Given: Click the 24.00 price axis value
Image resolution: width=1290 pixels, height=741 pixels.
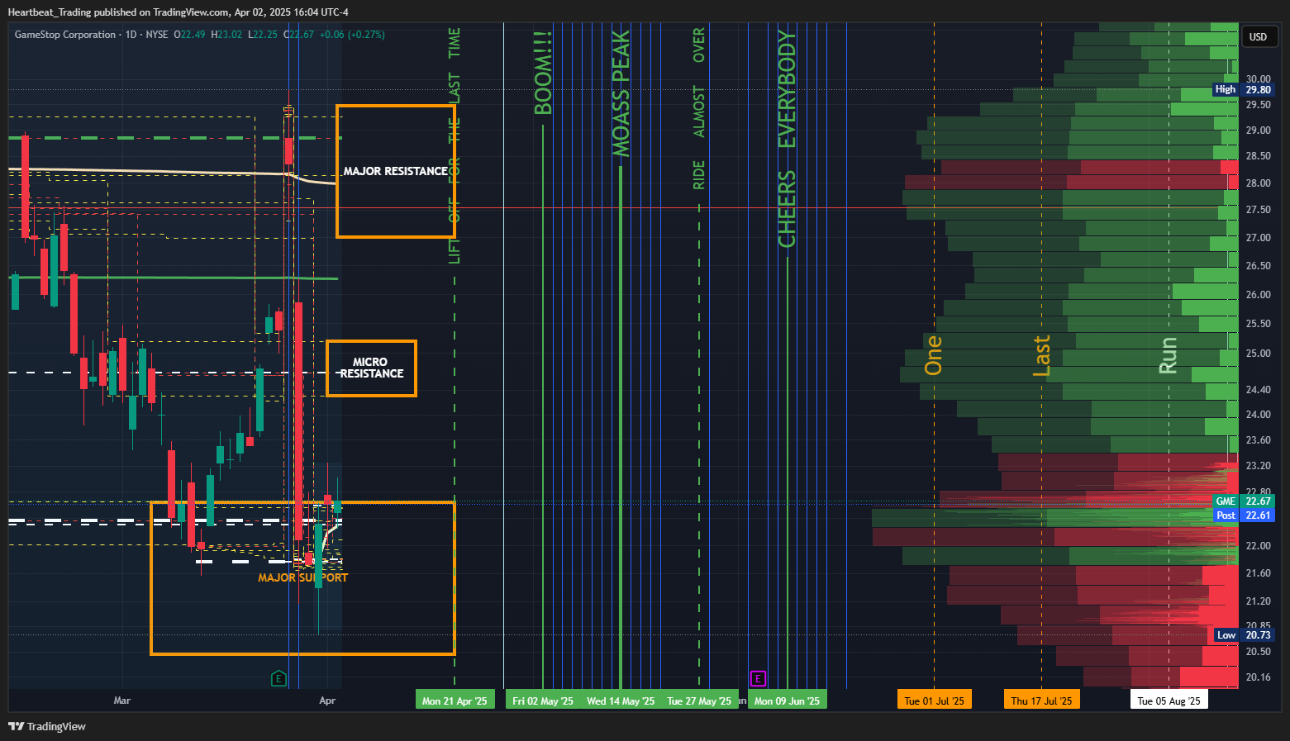Looking at the screenshot, I should (x=1258, y=415).
